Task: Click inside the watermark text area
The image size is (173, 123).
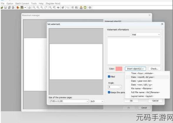Action: click(x=134, y=51)
